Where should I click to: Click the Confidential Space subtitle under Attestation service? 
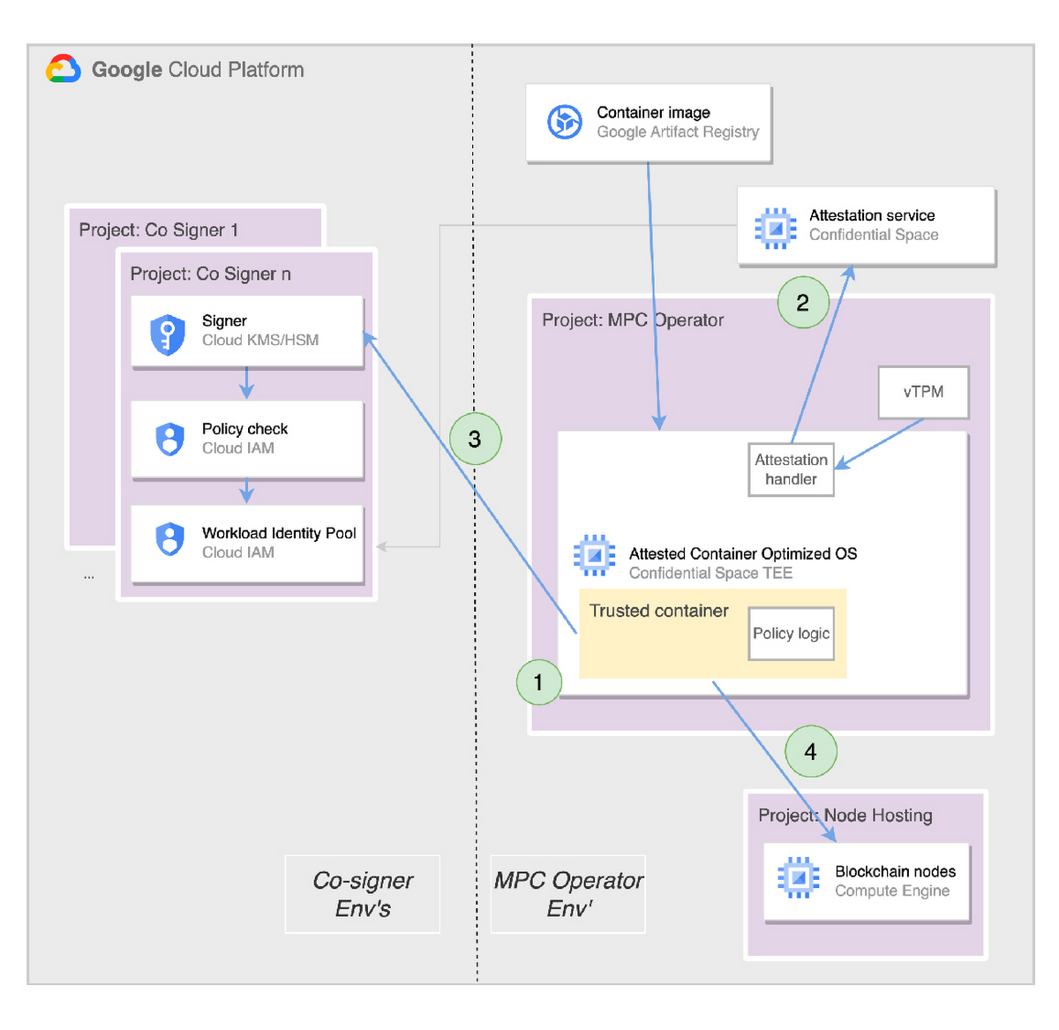pos(874,235)
